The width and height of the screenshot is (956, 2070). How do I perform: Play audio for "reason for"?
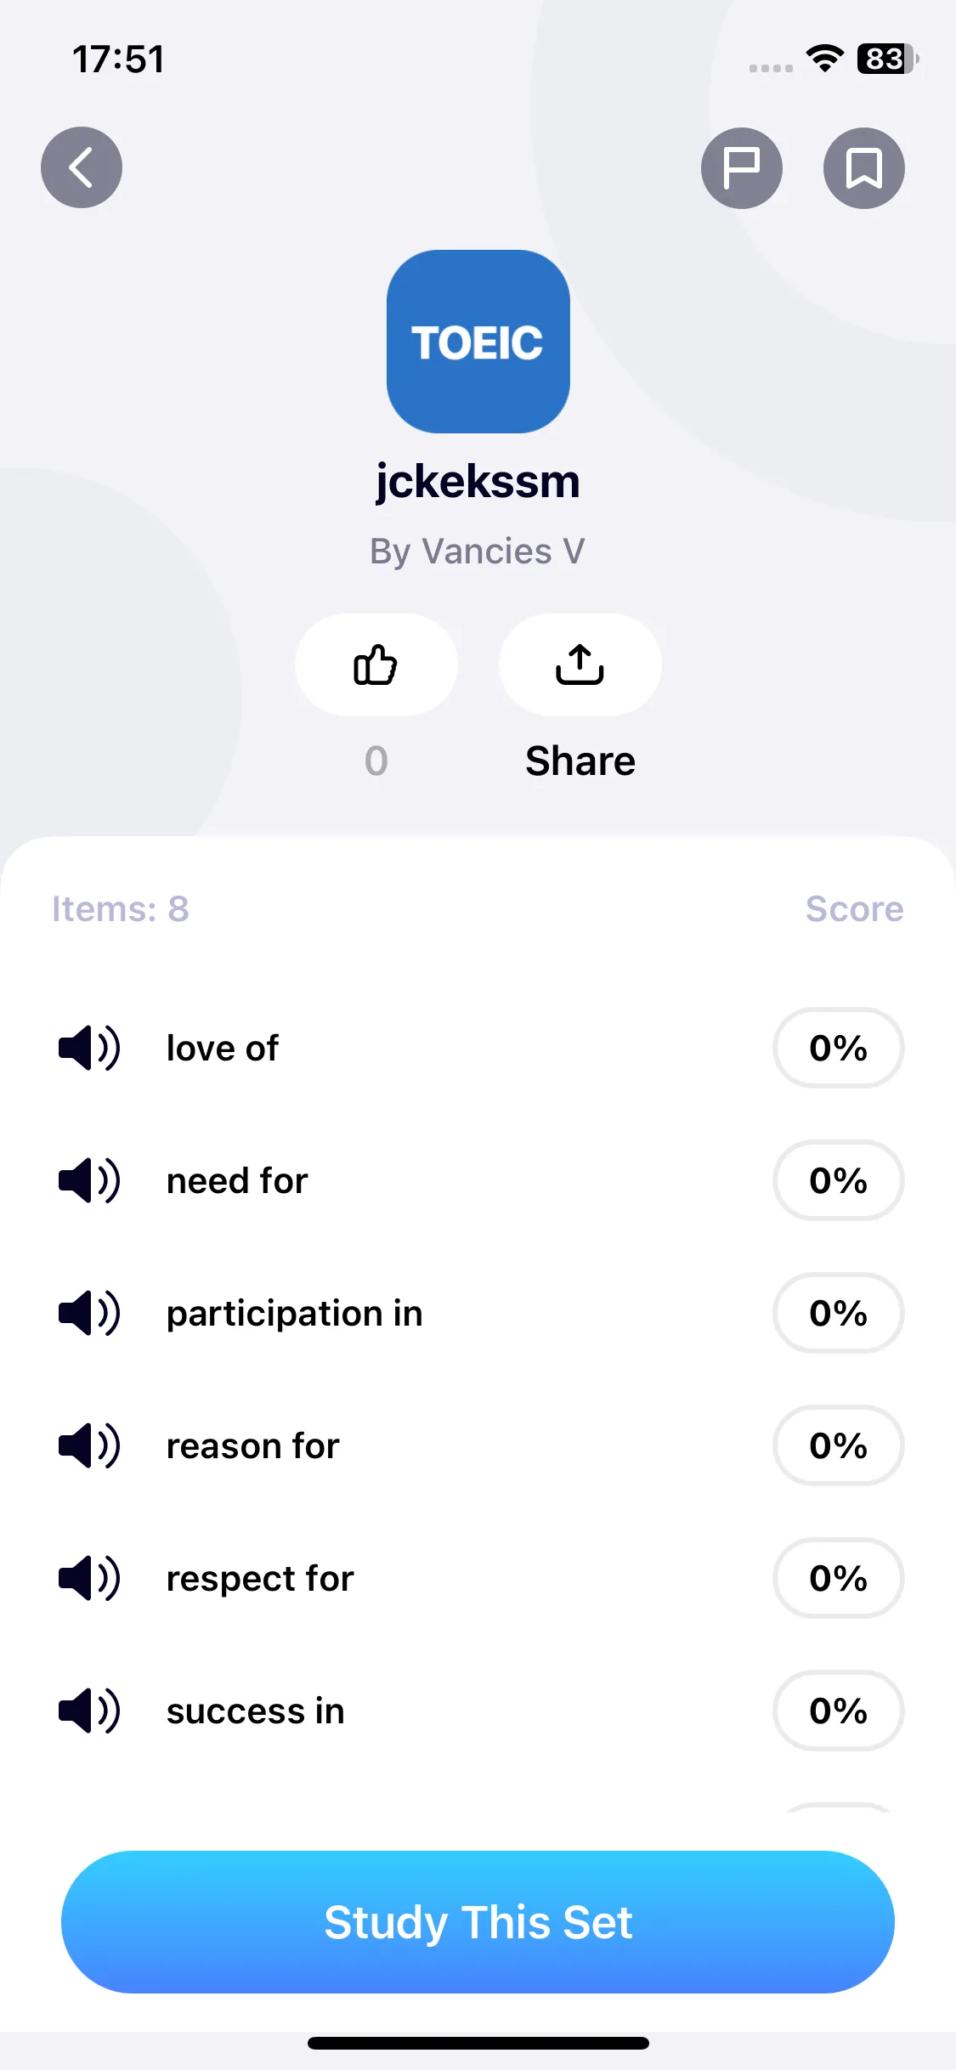tap(89, 1445)
